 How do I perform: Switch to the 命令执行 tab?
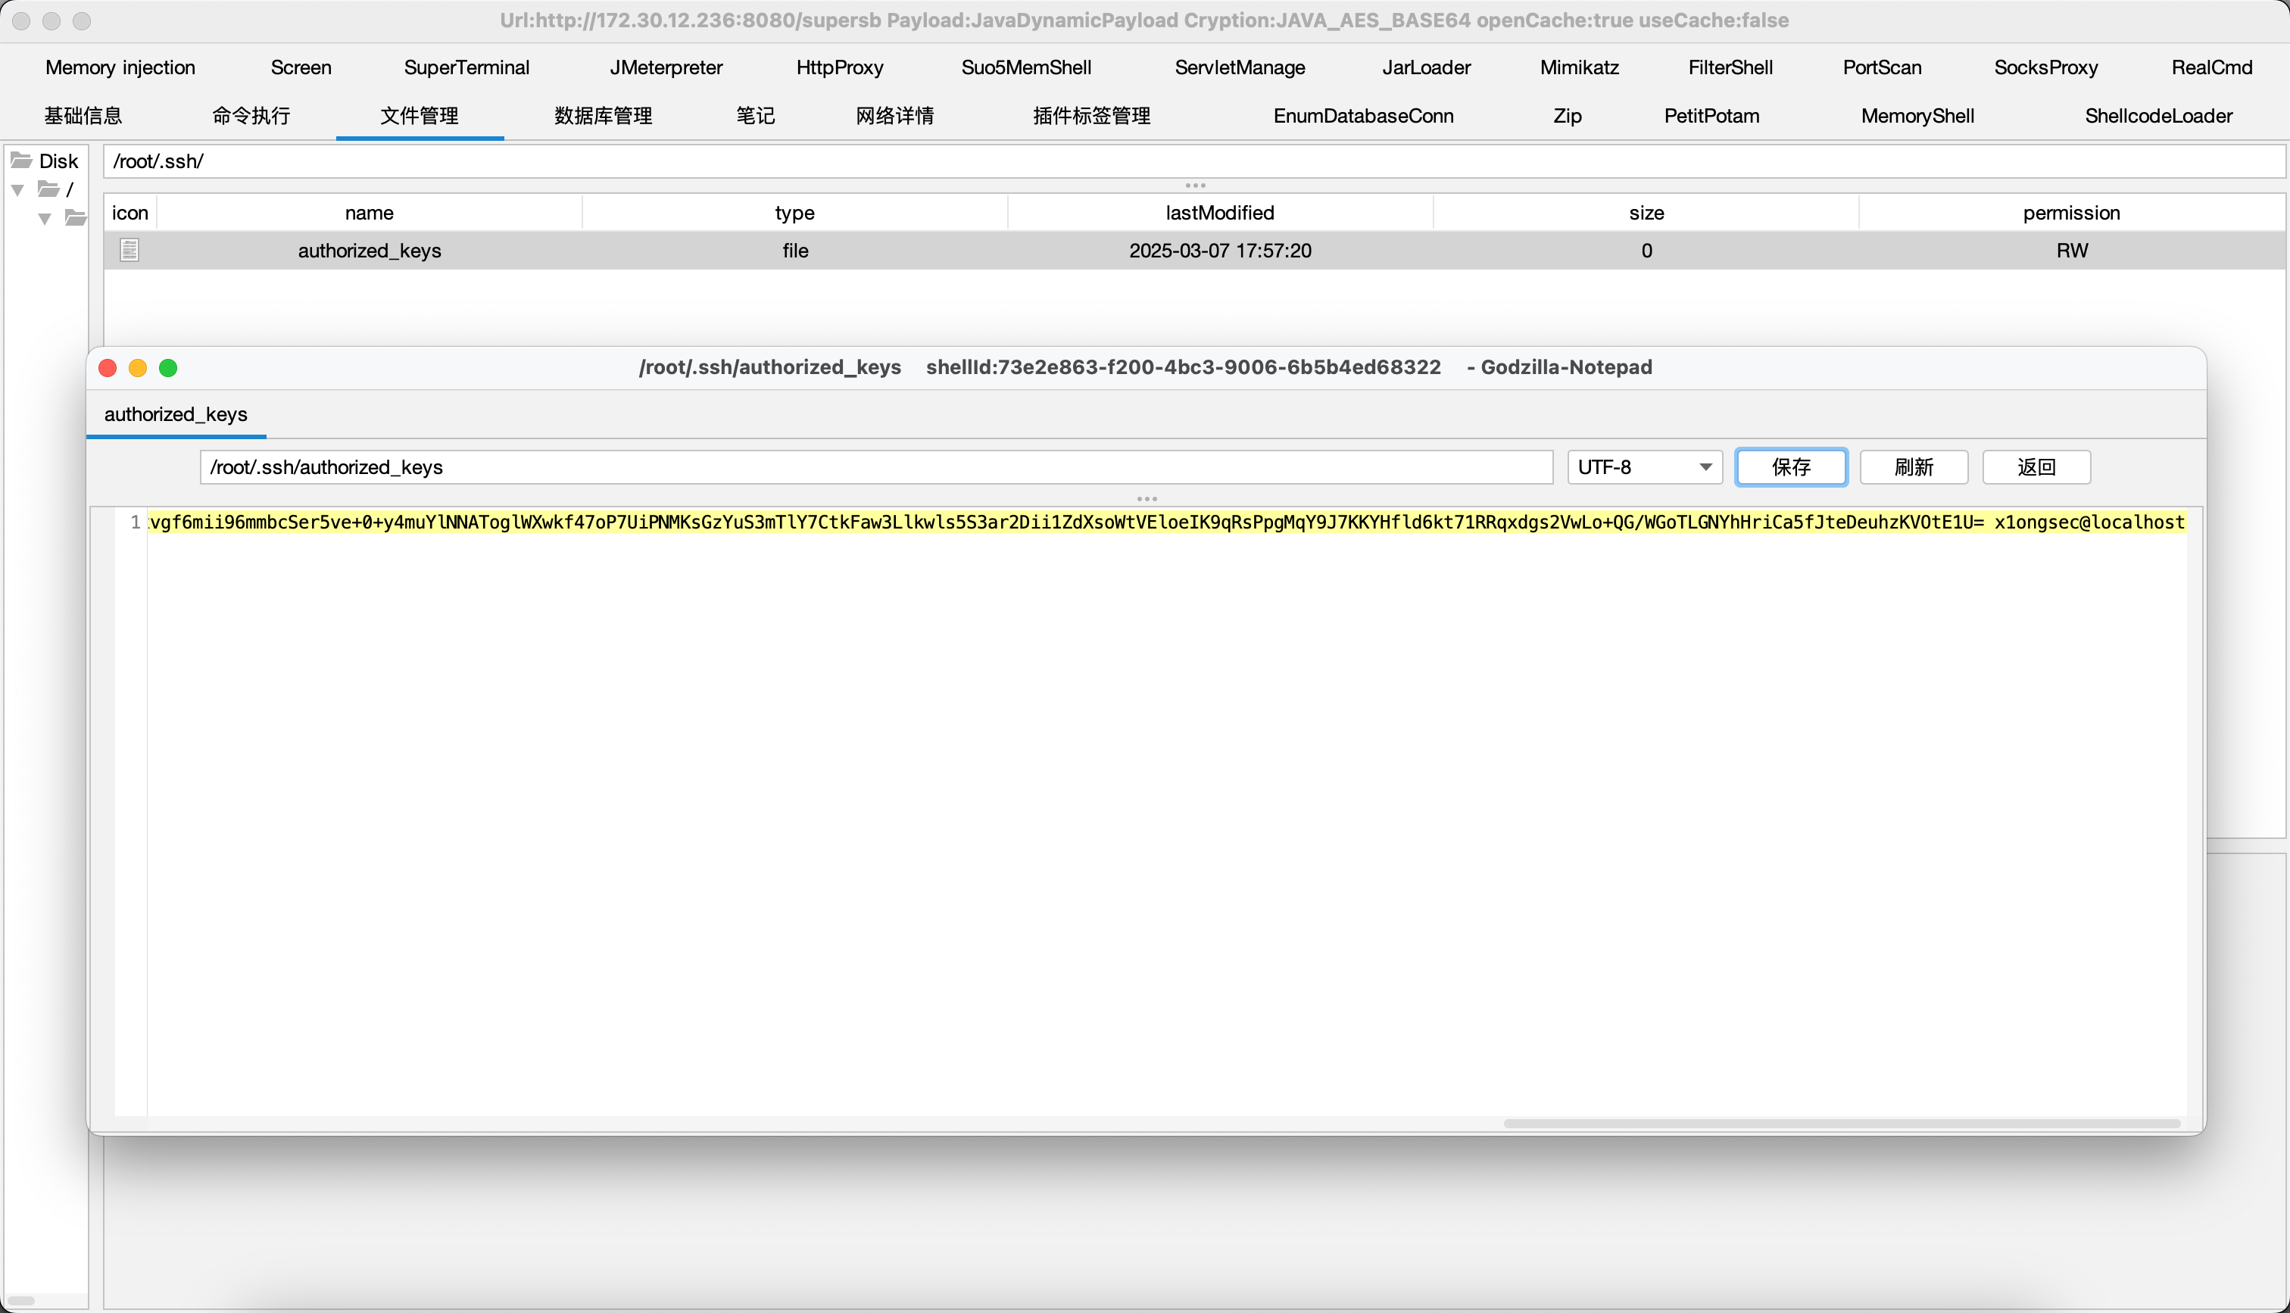point(251,115)
